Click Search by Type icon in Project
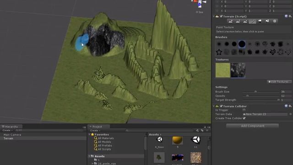The image size is (293, 165). tap(197, 130)
